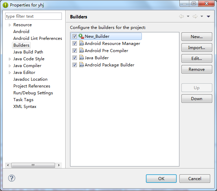217x191 pixels.
Task: Click the Android Resource Manager builder icon
Action: tap(81, 43)
